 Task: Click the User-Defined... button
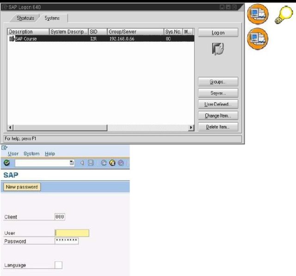pos(218,104)
